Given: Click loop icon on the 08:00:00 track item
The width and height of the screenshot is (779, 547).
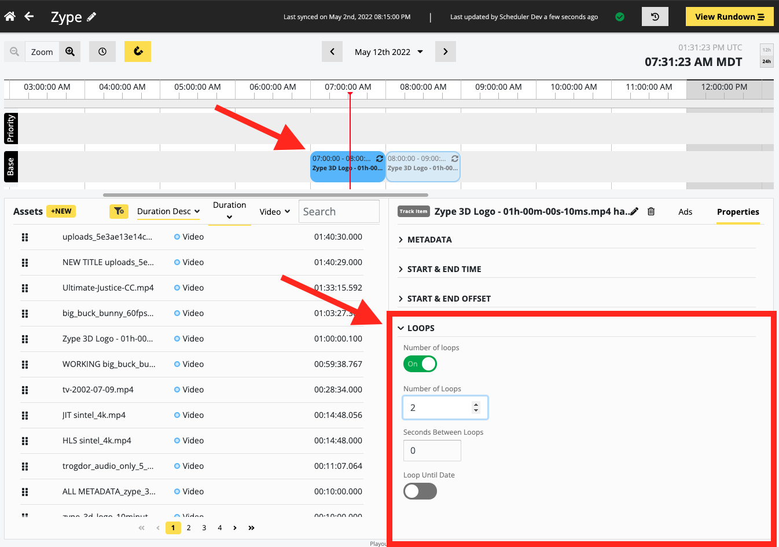Looking at the screenshot, I should [x=455, y=159].
